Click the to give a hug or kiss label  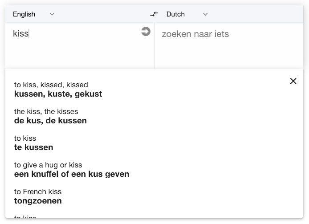pyautogui.click(x=48, y=165)
